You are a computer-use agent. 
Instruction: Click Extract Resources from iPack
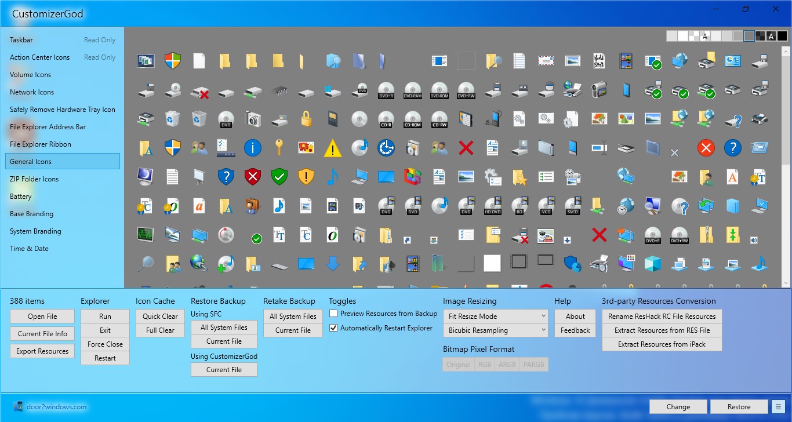pos(662,344)
